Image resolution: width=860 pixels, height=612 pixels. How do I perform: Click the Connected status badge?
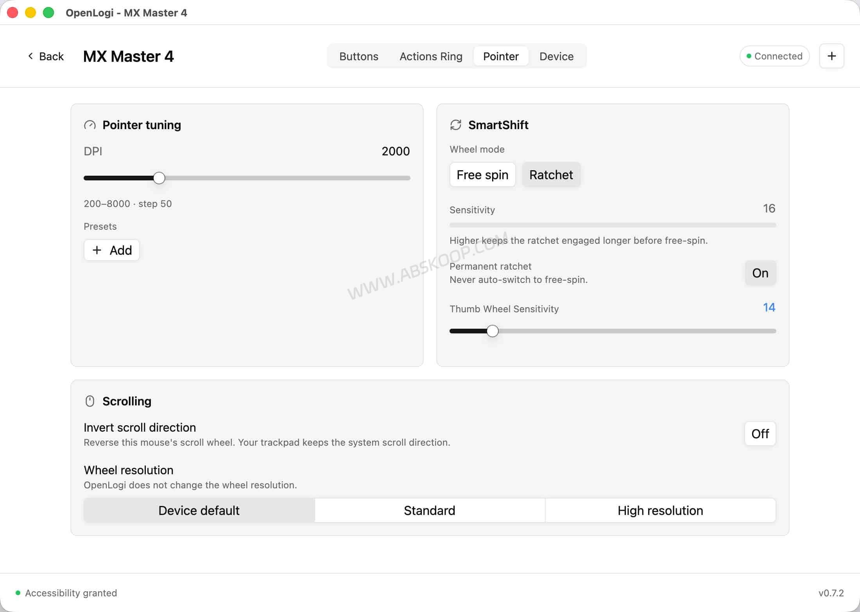(x=774, y=56)
